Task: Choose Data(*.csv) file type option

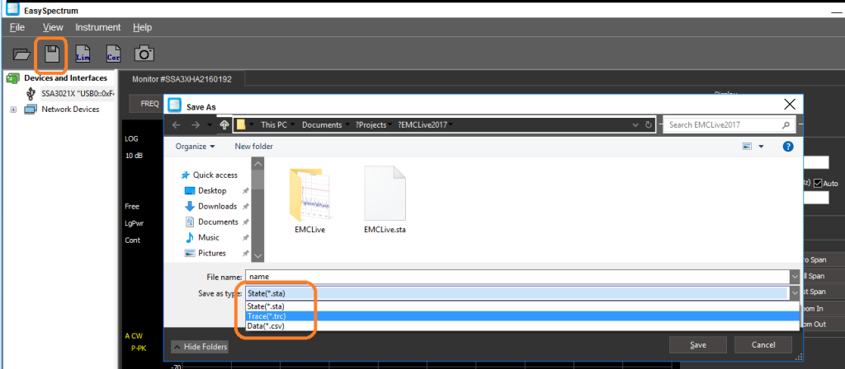Action: point(266,326)
